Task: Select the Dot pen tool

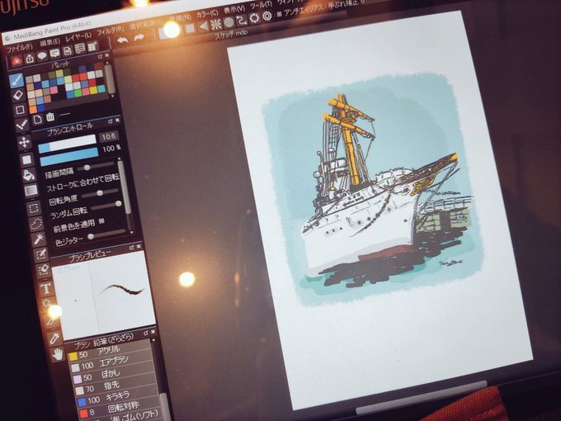Action: point(22,125)
